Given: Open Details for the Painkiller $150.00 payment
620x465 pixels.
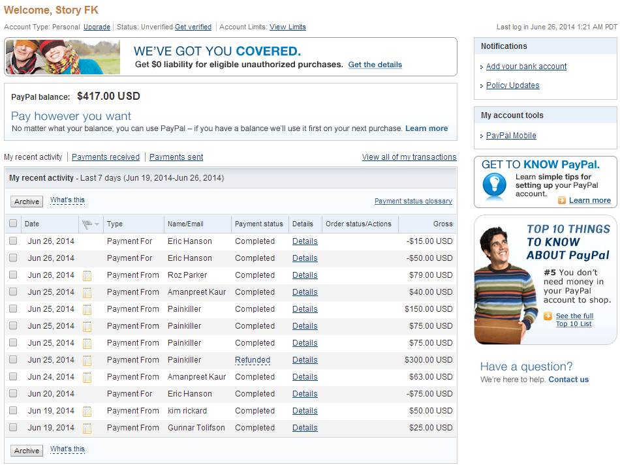Looking at the screenshot, I should pos(305,309).
